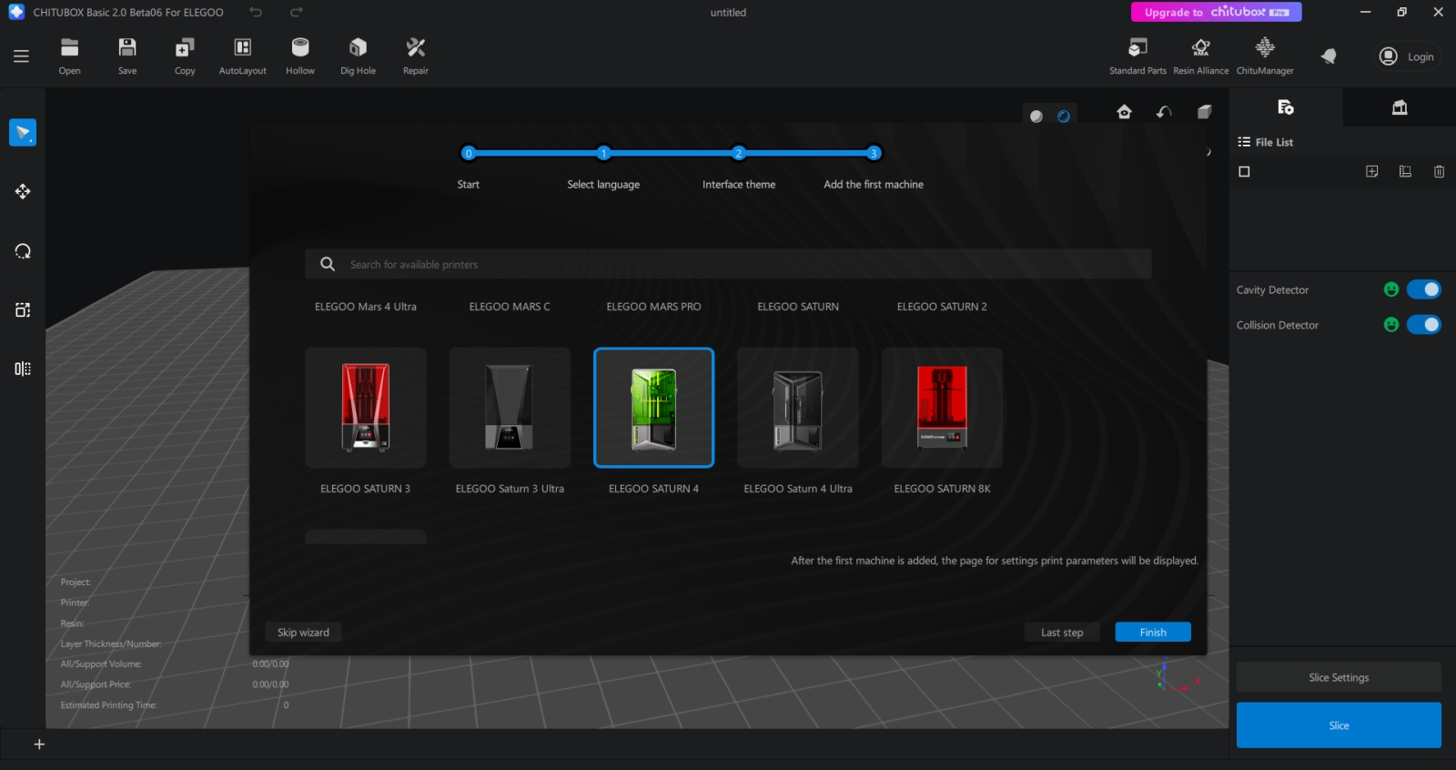The width and height of the screenshot is (1456, 770).
Task: Click the perspective cube view icon
Action: [1204, 112]
